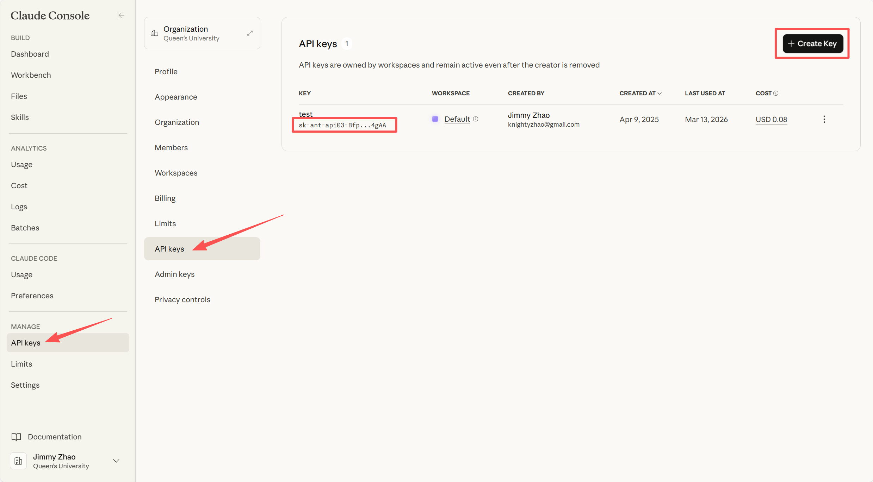The width and height of the screenshot is (873, 482).
Task: Click the plus icon inside Create Key
Action: (x=791, y=43)
